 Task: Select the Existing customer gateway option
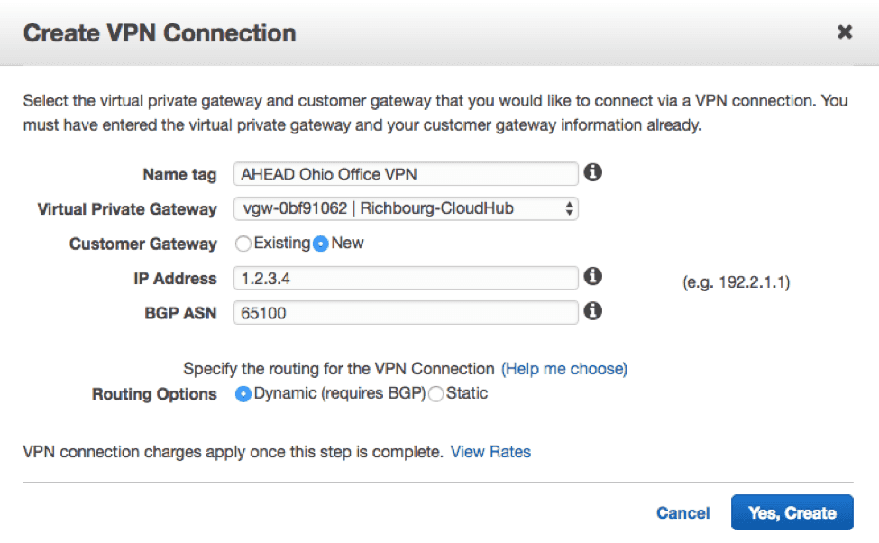click(x=243, y=244)
